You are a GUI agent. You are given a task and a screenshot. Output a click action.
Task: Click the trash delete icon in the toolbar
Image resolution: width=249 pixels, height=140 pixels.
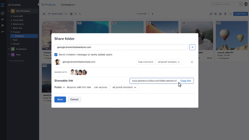[x=225, y=14]
